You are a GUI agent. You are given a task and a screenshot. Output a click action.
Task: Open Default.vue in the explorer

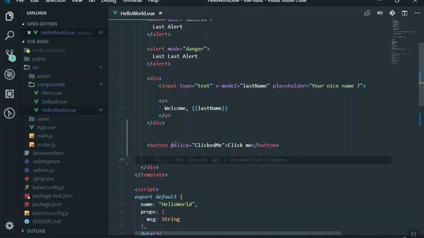click(x=54, y=102)
